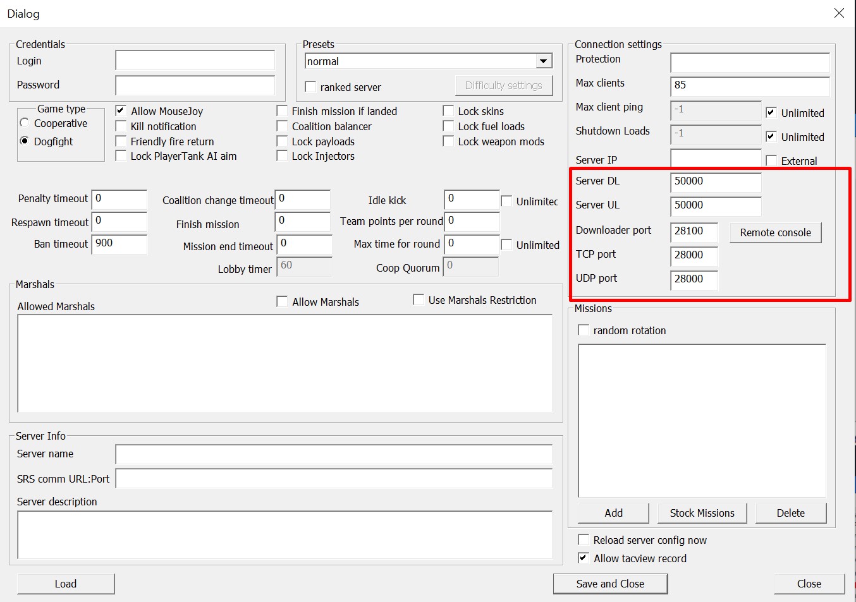Viewport: 856px width, 602px height.
Task: Toggle Unlimited for Max client ping
Action: click(771, 113)
